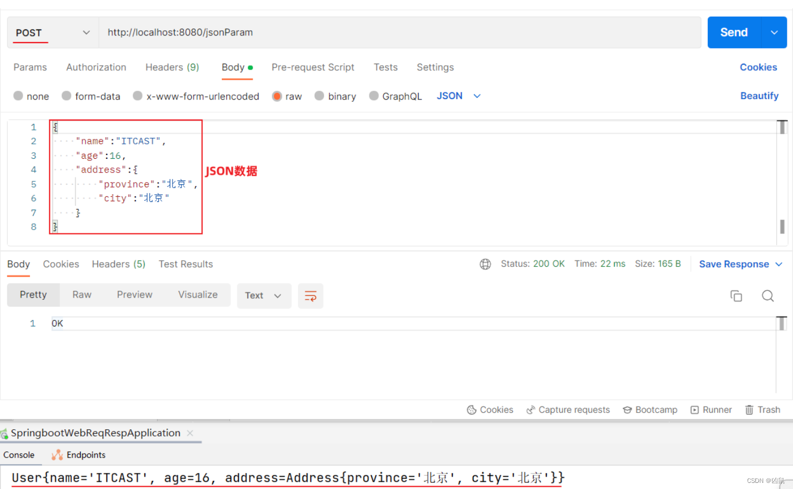Toggle word wrap icon in response toolbar
The height and width of the screenshot is (489, 793).
[311, 296]
